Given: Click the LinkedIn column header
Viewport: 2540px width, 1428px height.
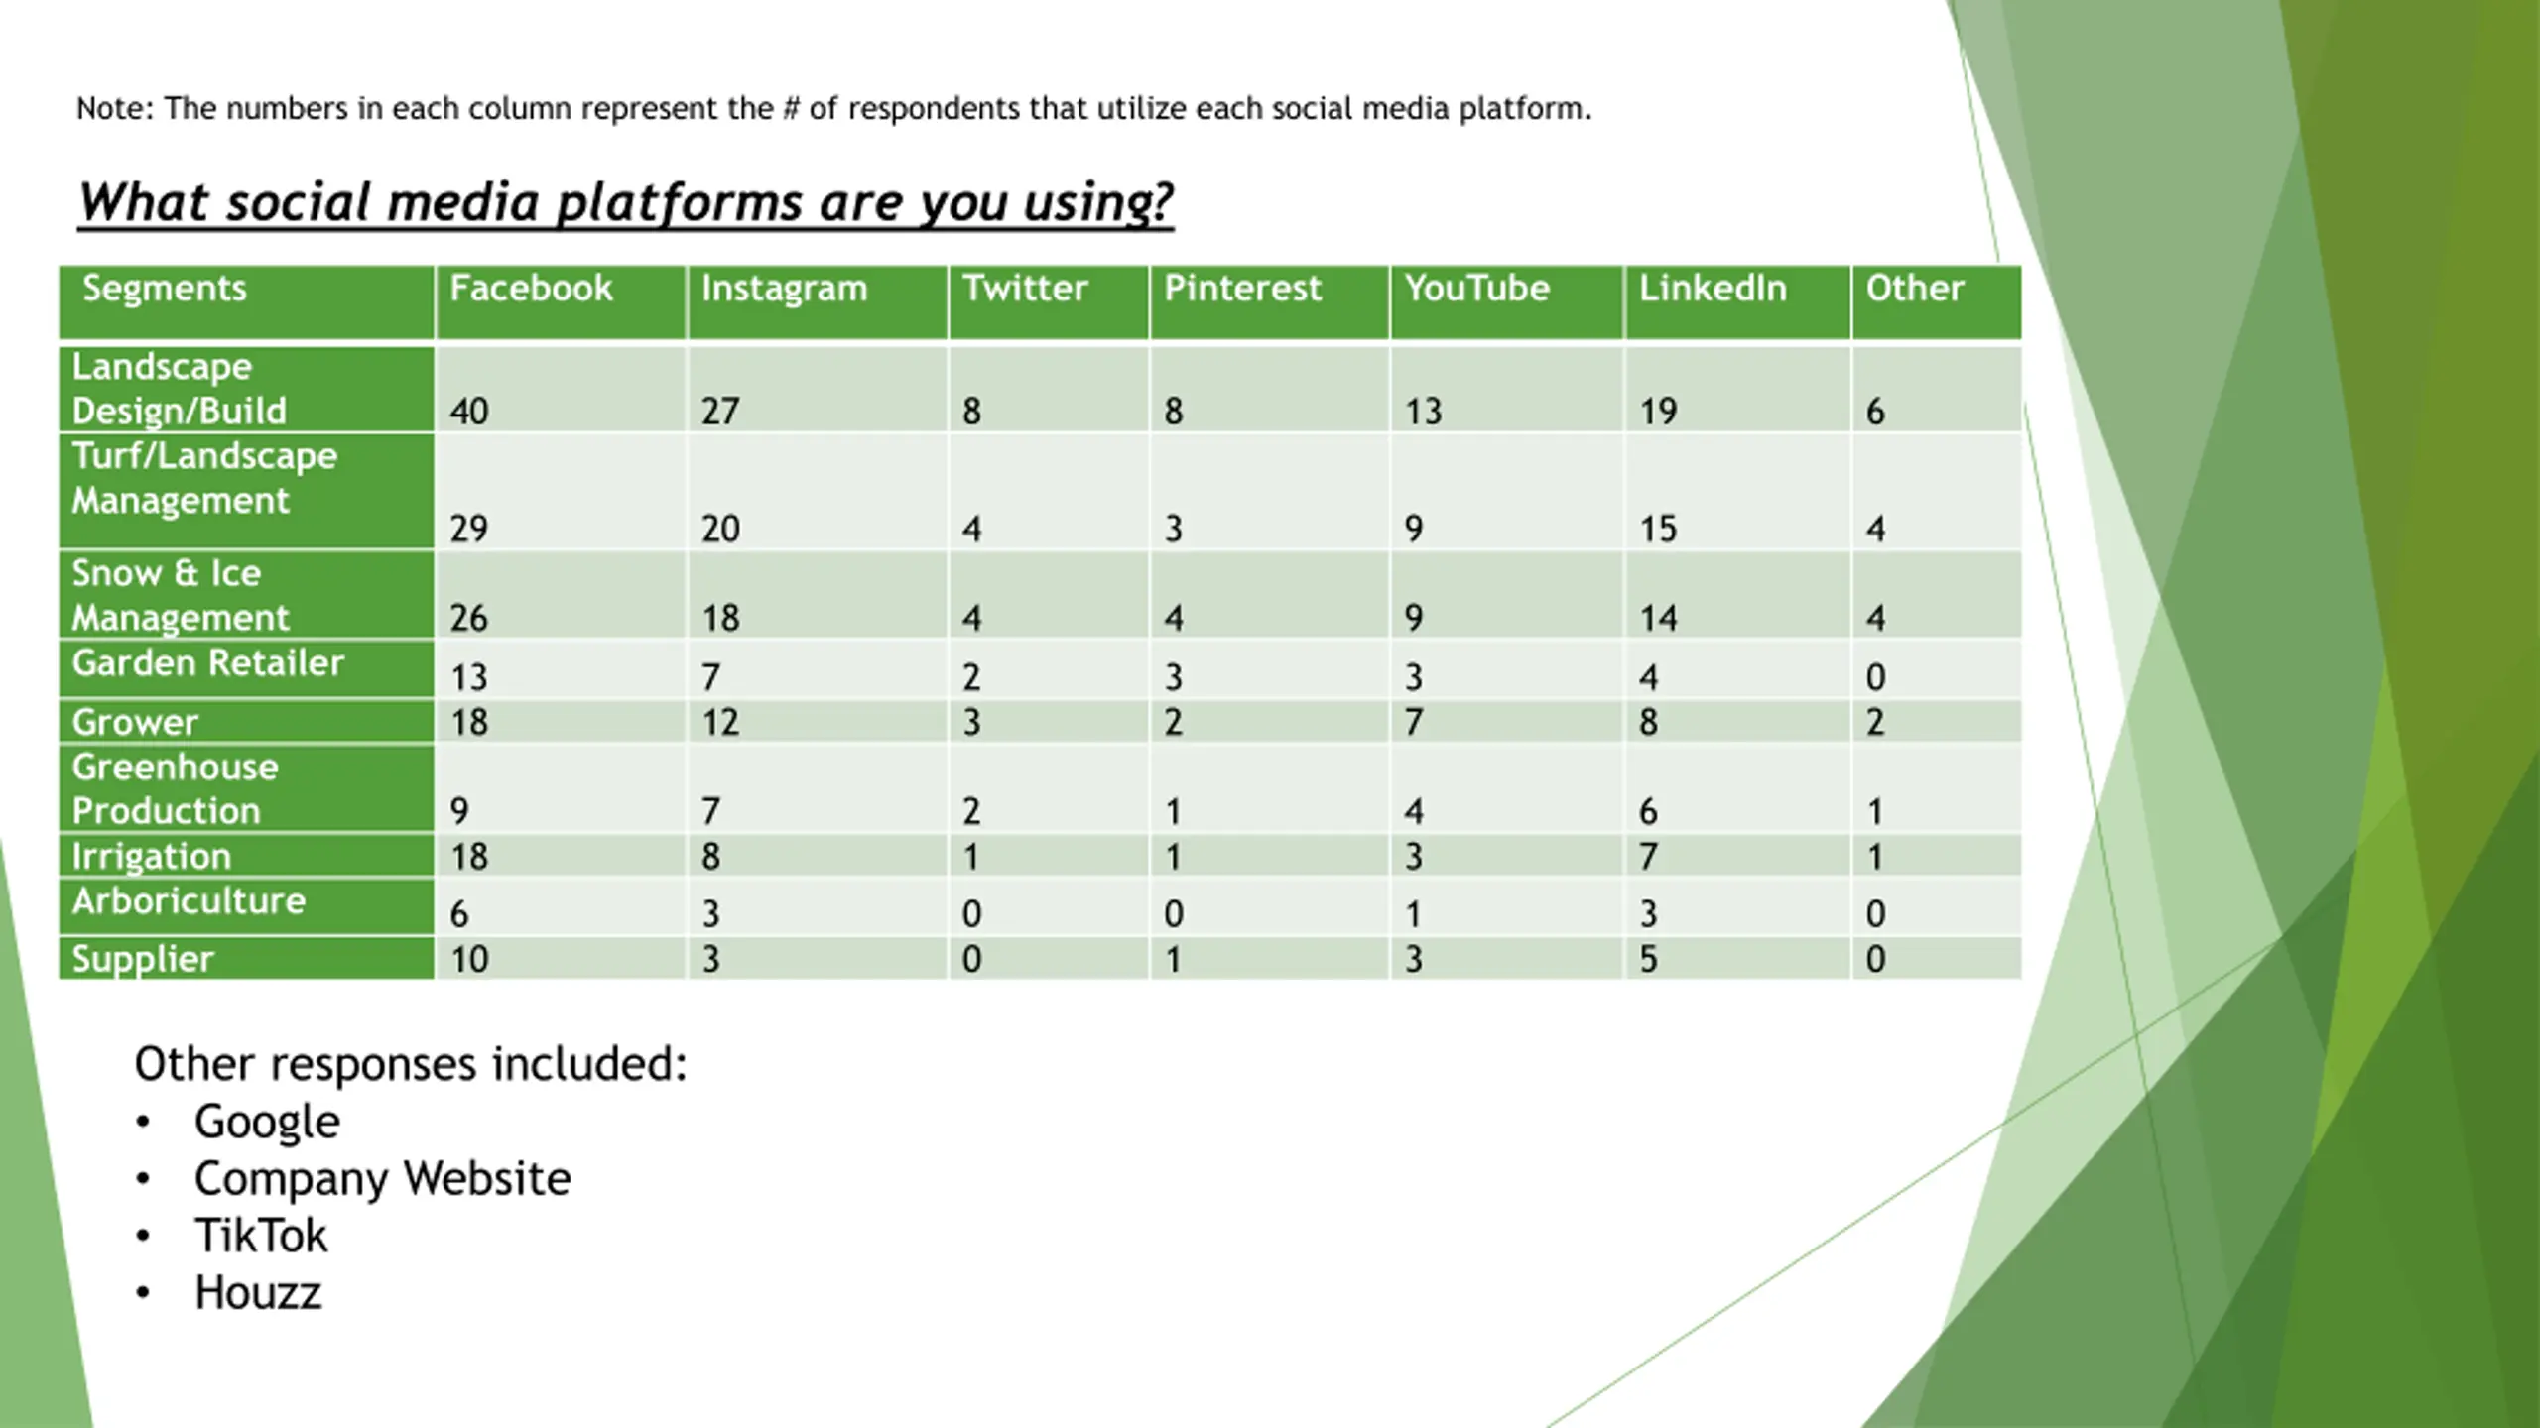Looking at the screenshot, I should pos(1737,301).
